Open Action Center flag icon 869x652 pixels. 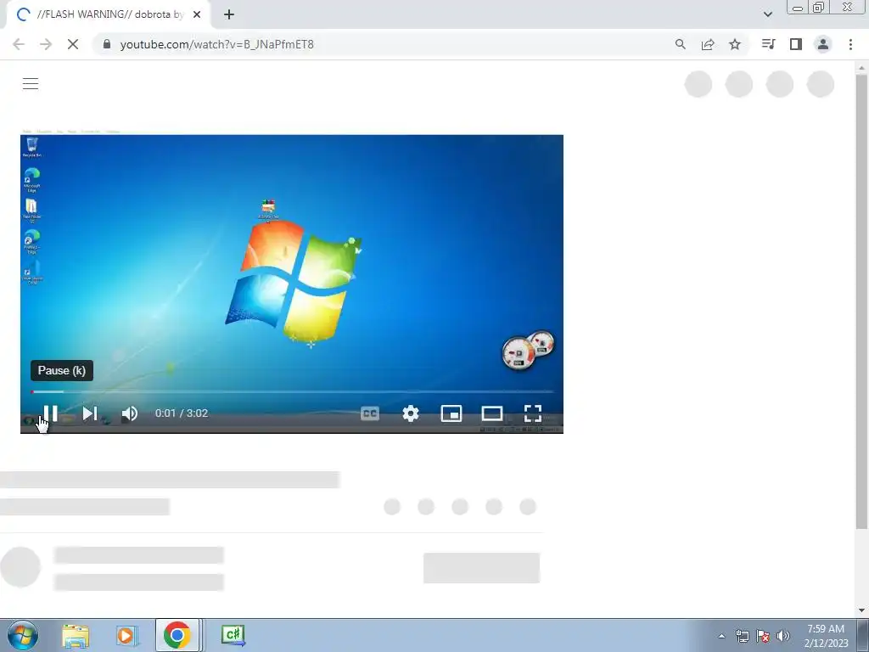tap(763, 636)
